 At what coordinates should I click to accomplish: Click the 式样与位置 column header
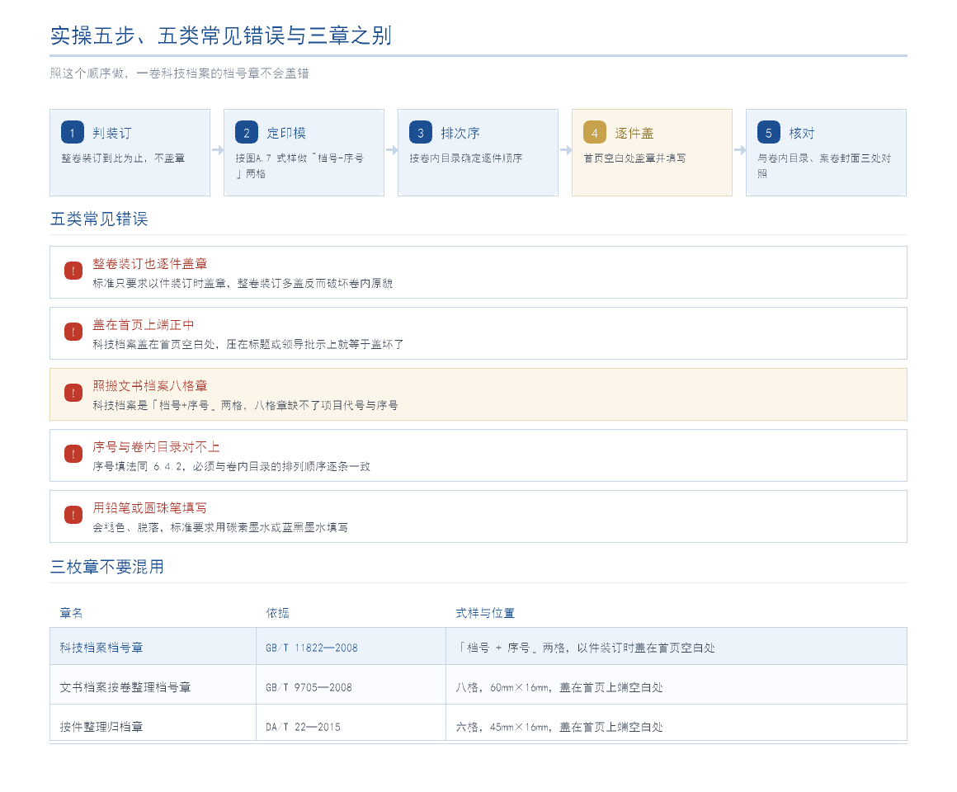click(x=485, y=613)
